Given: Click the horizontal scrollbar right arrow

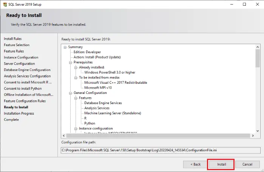Looking at the screenshot, I should [x=253, y=135].
